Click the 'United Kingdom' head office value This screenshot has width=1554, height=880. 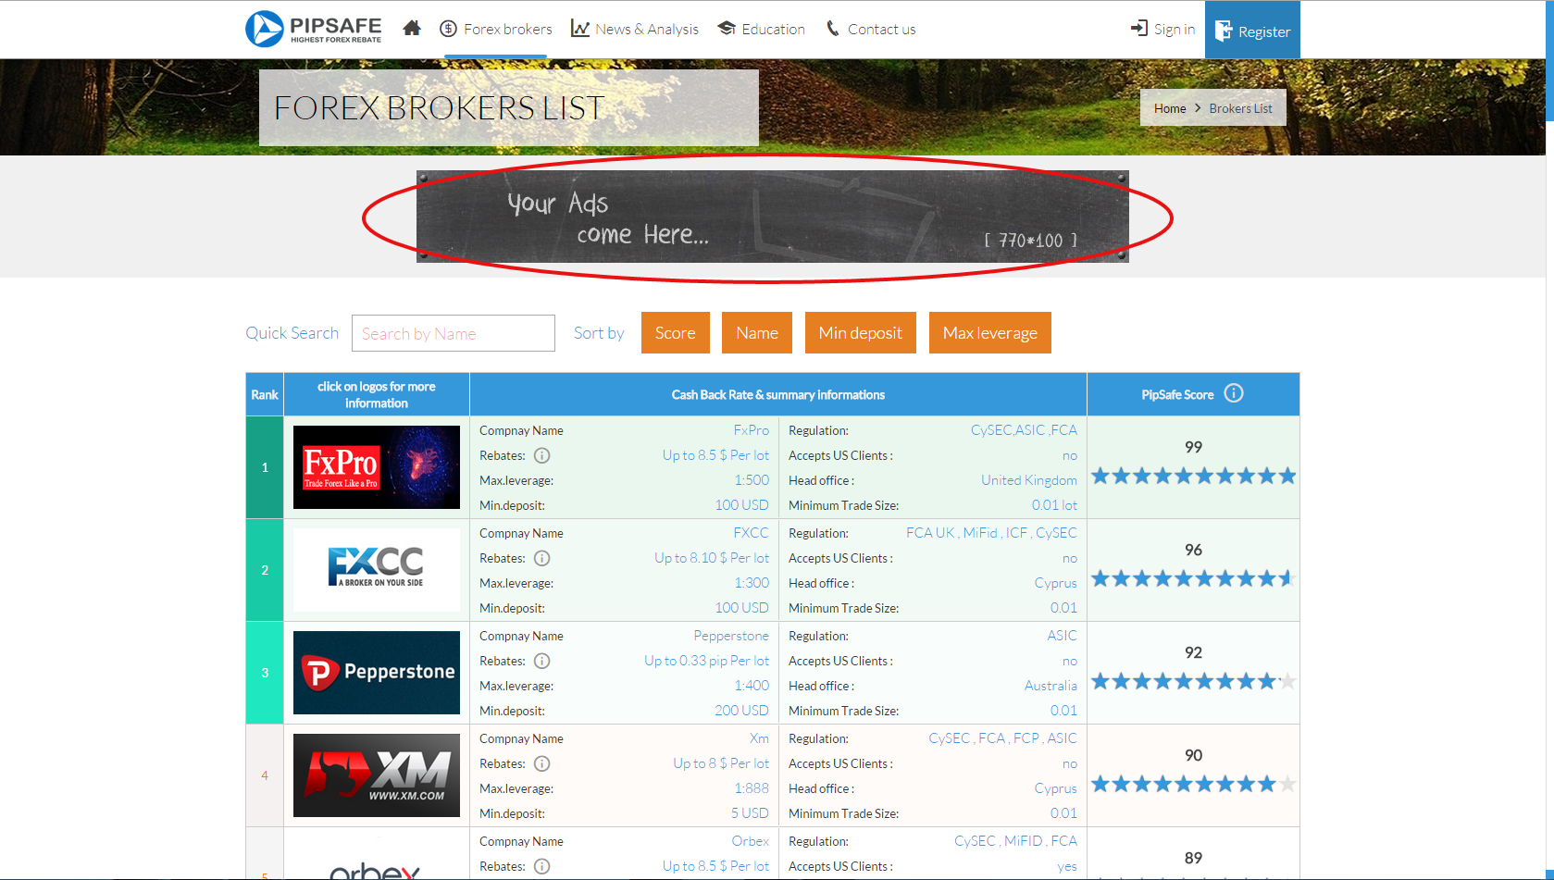click(1029, 480)
